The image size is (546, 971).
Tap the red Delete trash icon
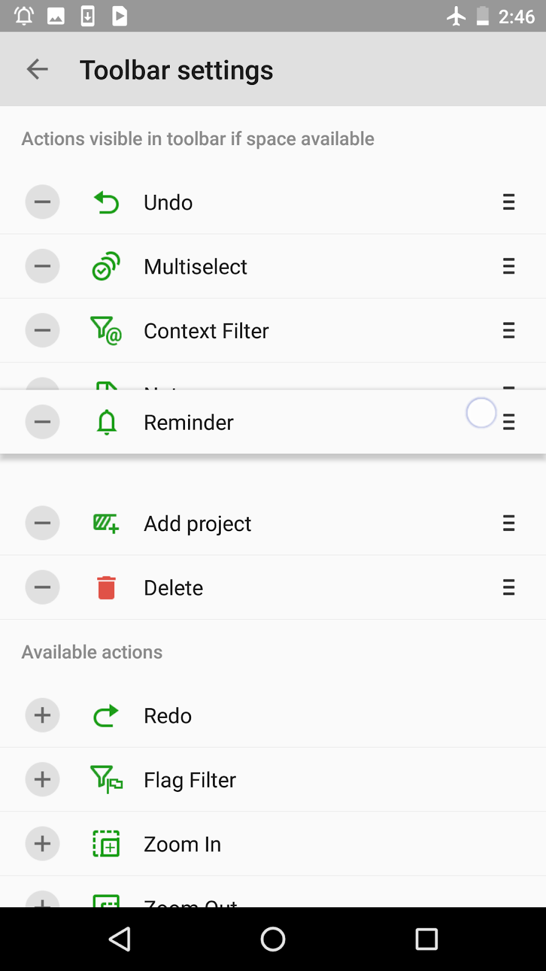click(106, 587)
